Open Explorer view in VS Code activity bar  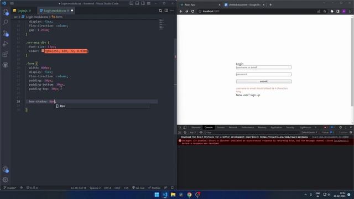[6, 12]
